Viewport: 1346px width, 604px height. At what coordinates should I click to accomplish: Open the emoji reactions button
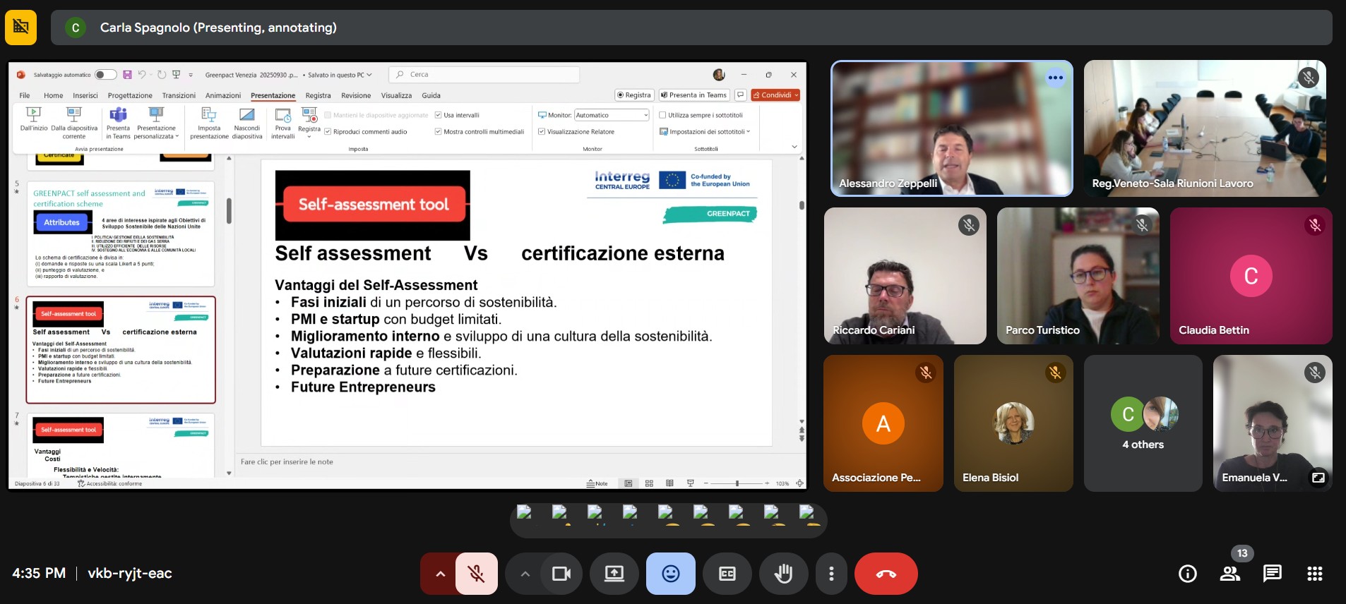click(x=670, y=574)
